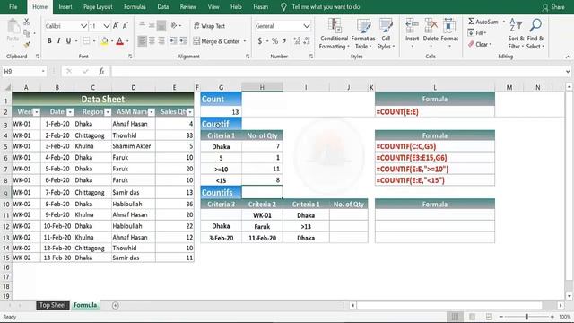Switch to the Review tab
The height and width of the screenshot is (323, 574).
tap(188, 7)
